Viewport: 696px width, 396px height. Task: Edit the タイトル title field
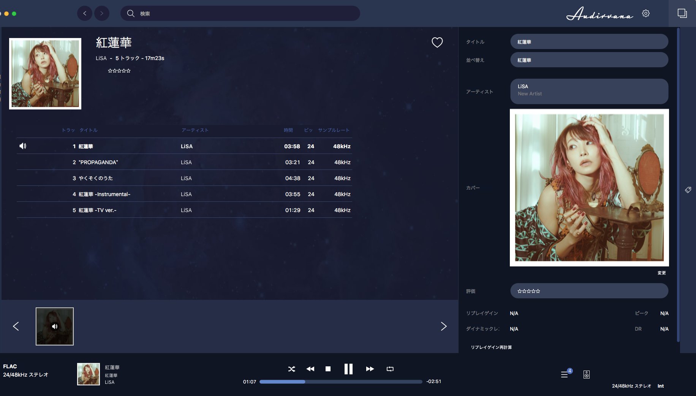coord(589,42)
